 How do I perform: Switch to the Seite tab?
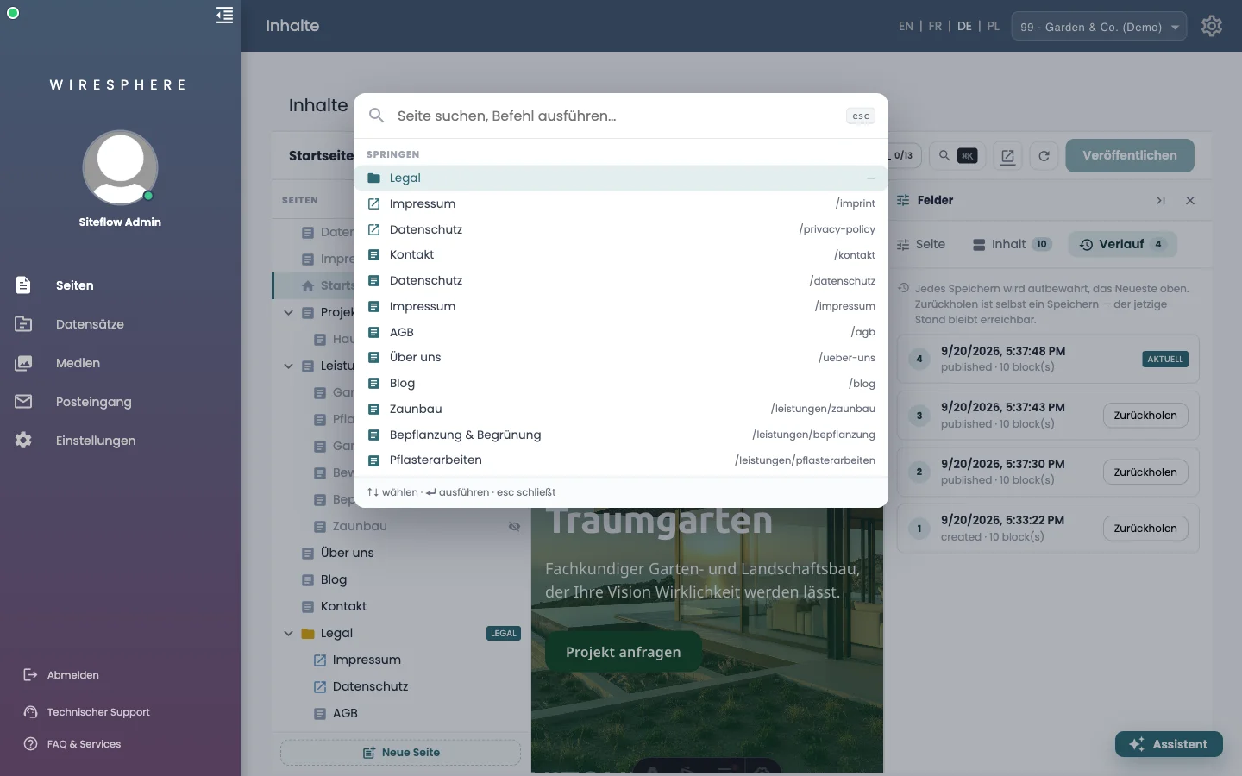pyautogui.click(x=921, y=244)
